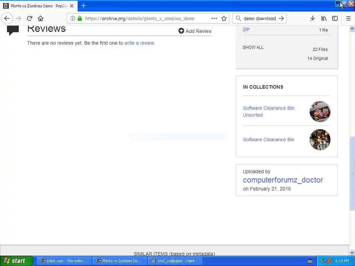Click the 6:19 PM system clock
The image size is (355, 266).
click(342, 261)
